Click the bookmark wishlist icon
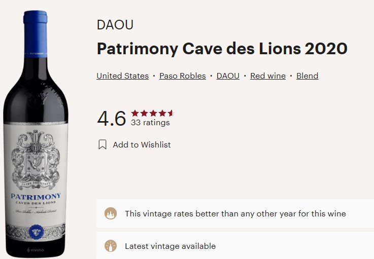The image size is (374, 259). pos(103,145)
